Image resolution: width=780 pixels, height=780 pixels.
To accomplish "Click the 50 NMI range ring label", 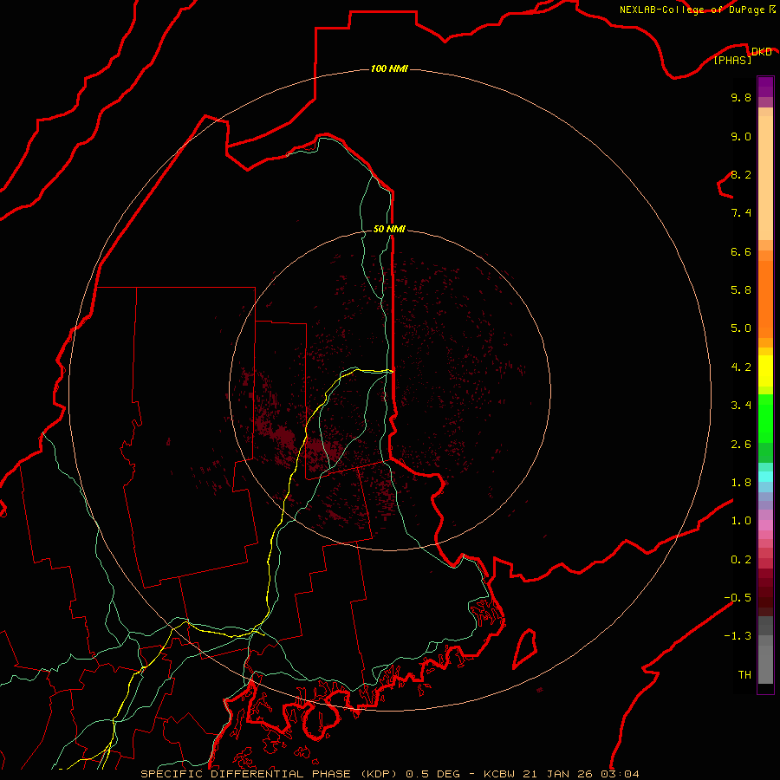I will click(x=389, y=229).
